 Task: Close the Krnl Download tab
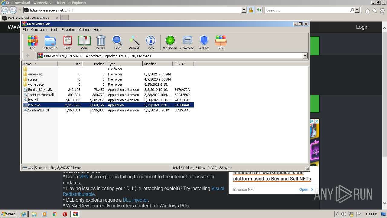57,18
